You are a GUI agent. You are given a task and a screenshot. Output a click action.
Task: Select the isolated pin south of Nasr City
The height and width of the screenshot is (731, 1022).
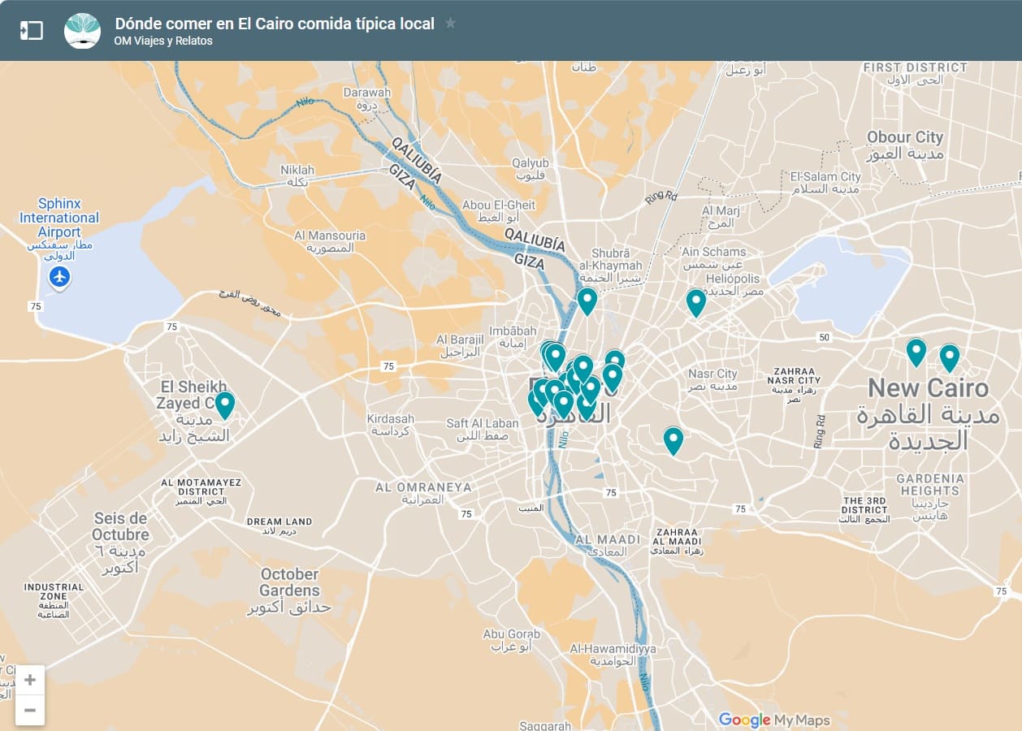pyautogui.click(x=673, y=440)
